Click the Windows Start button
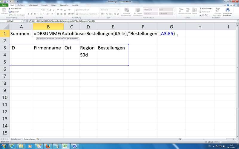 click(4, 146)
